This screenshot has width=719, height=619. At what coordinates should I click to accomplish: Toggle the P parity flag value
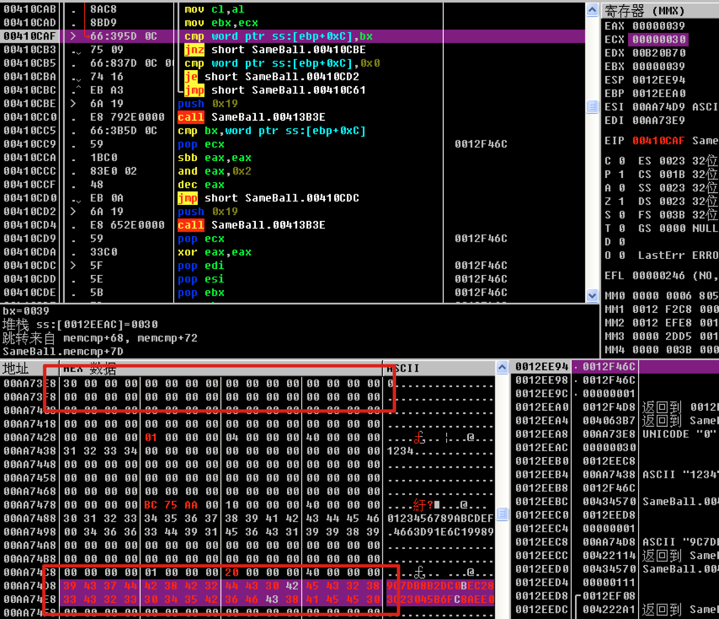click(621, 174)
